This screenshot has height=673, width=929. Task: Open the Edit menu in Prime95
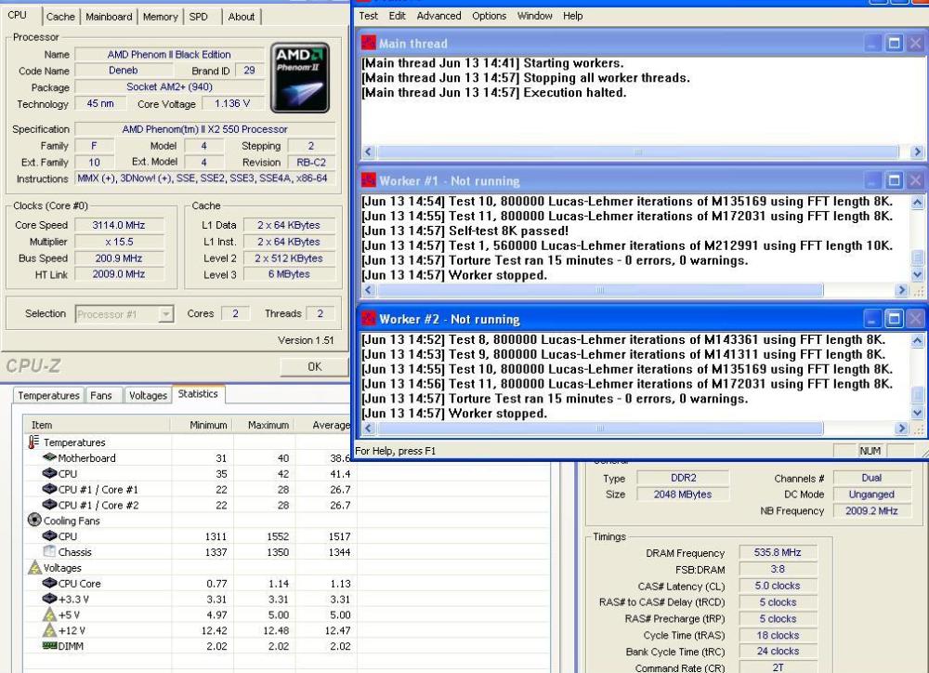(x=397, y=16)
